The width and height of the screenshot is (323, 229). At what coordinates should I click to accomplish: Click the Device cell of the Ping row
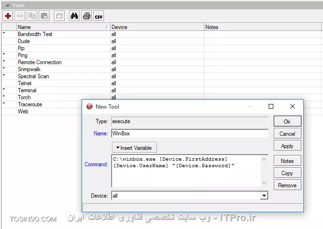(x=157, y=55)
